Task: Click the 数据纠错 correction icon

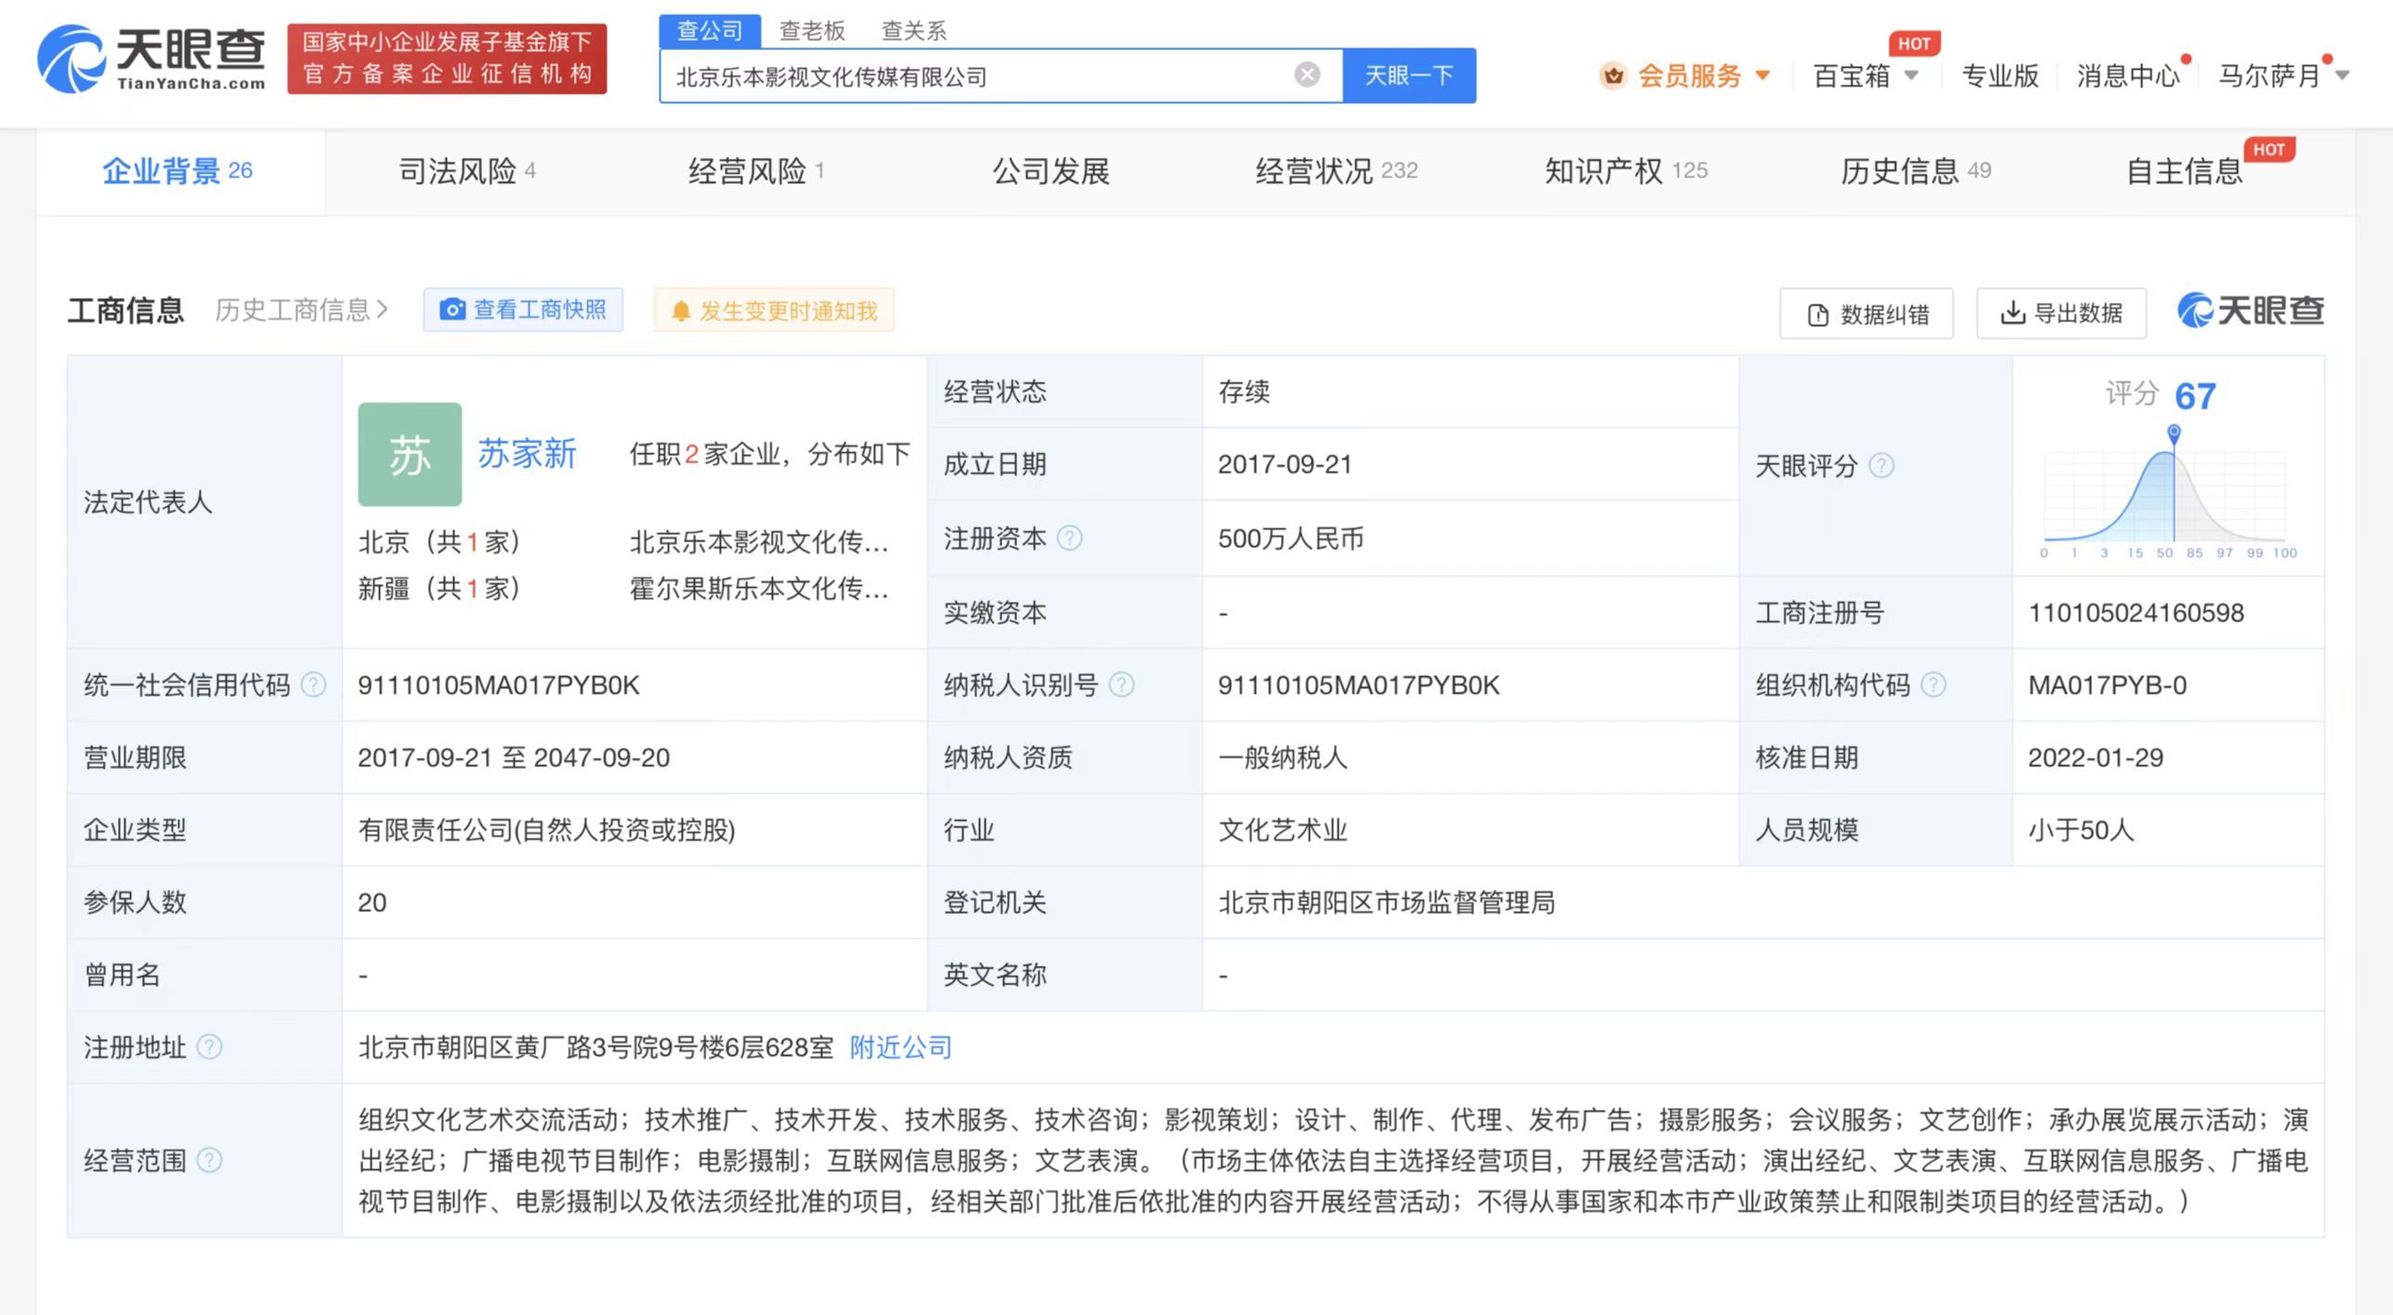Action: tap(1815, 315)
